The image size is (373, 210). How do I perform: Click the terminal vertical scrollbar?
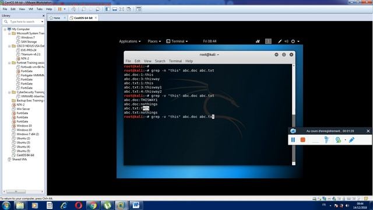pos(294,114)
